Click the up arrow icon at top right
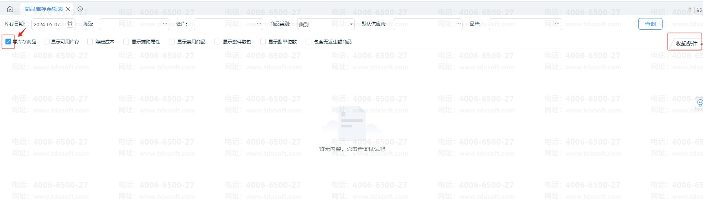The image size is (703, 218). 690,10
